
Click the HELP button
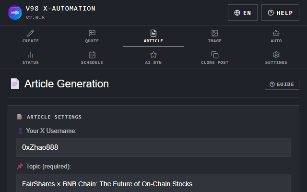pos(280,12)
